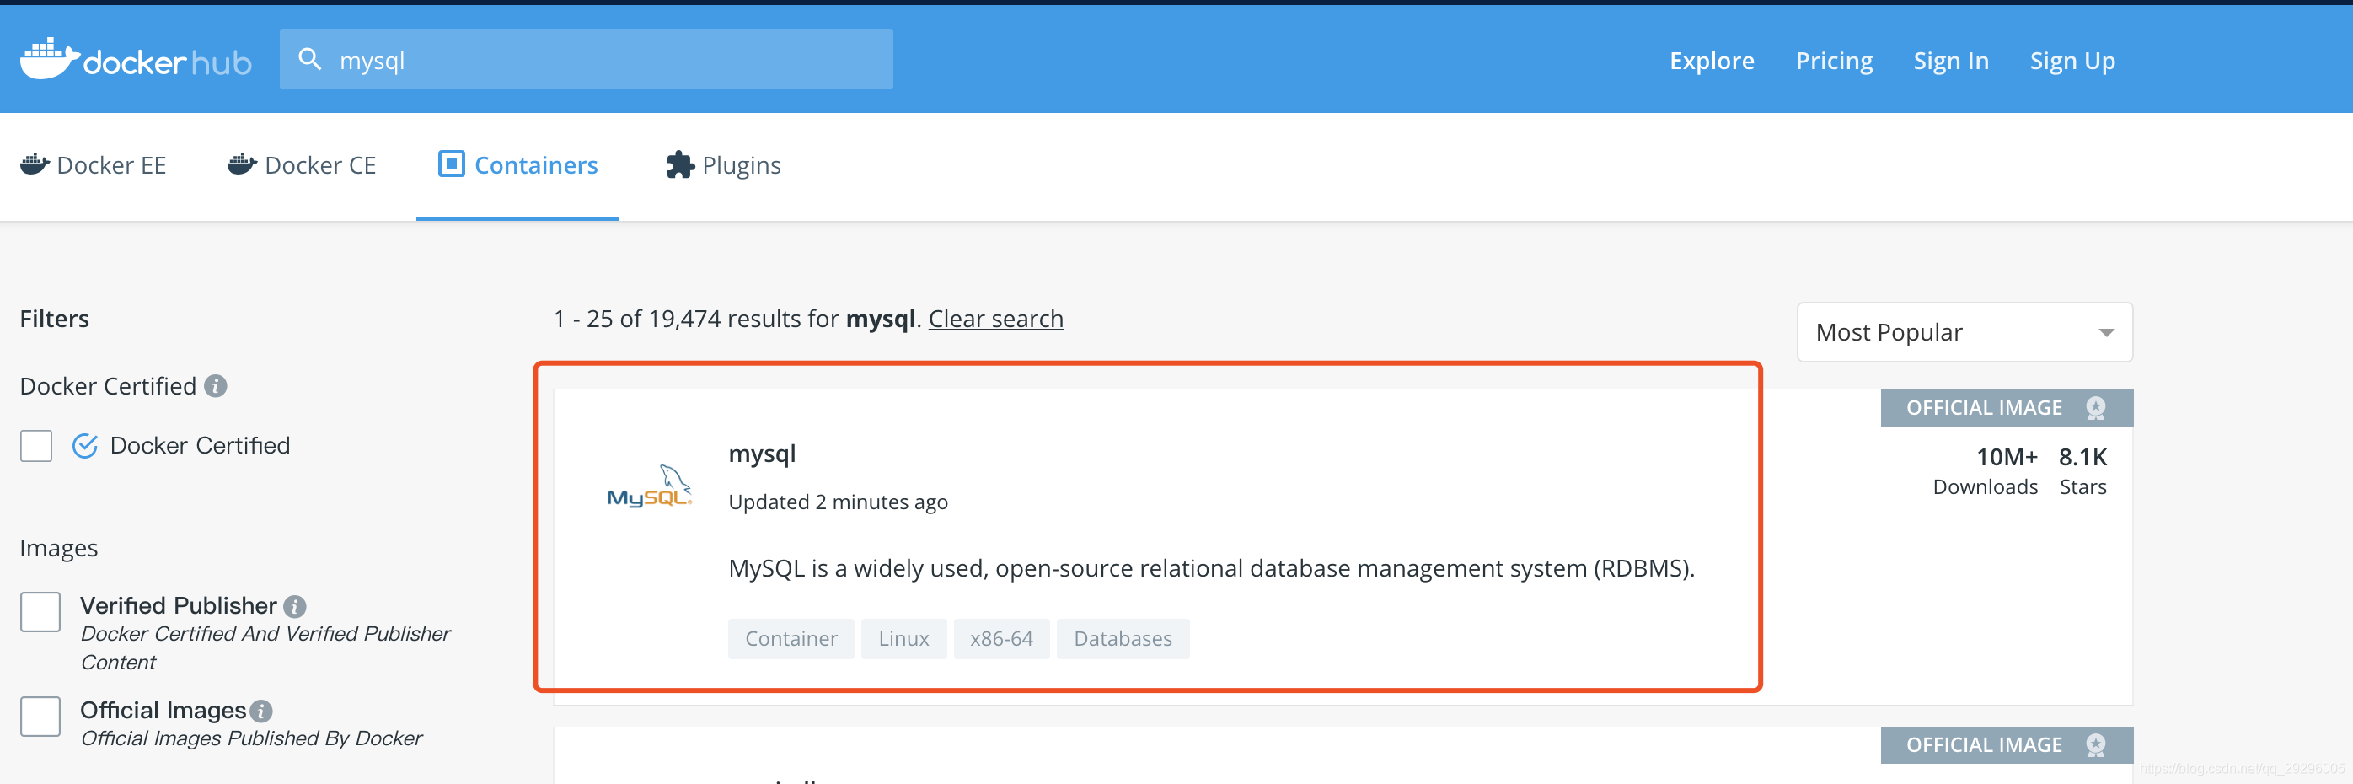
Task: Click the 'Updated 2 minutes ago' text
Action: [838, 502]
